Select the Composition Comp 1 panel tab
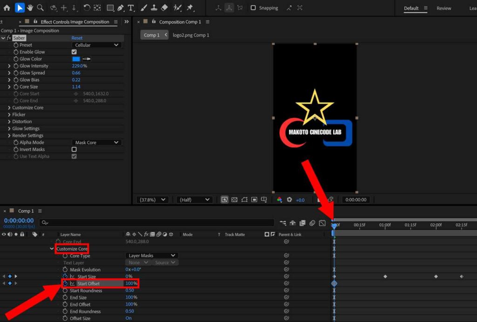The image size is (477, 322). coord(180,22)
